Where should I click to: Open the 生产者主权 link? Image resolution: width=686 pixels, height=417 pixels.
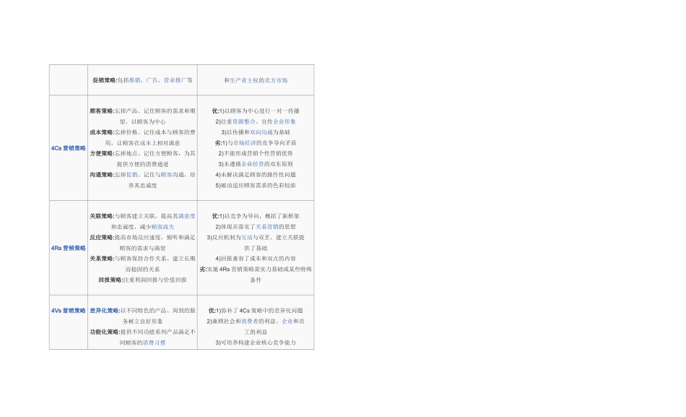[x=244, y=80]
